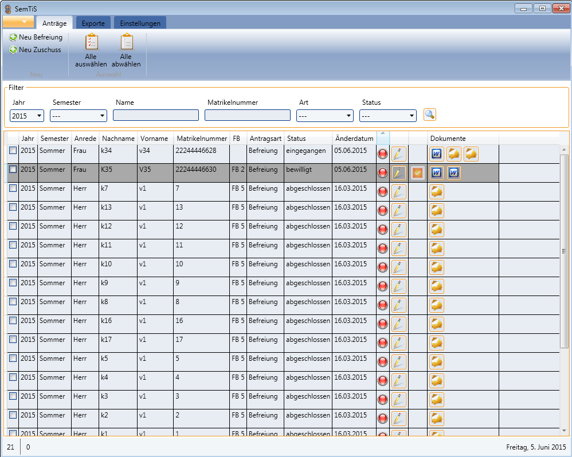Click the Neu Befreiung green plus icon

click(13, 37)
